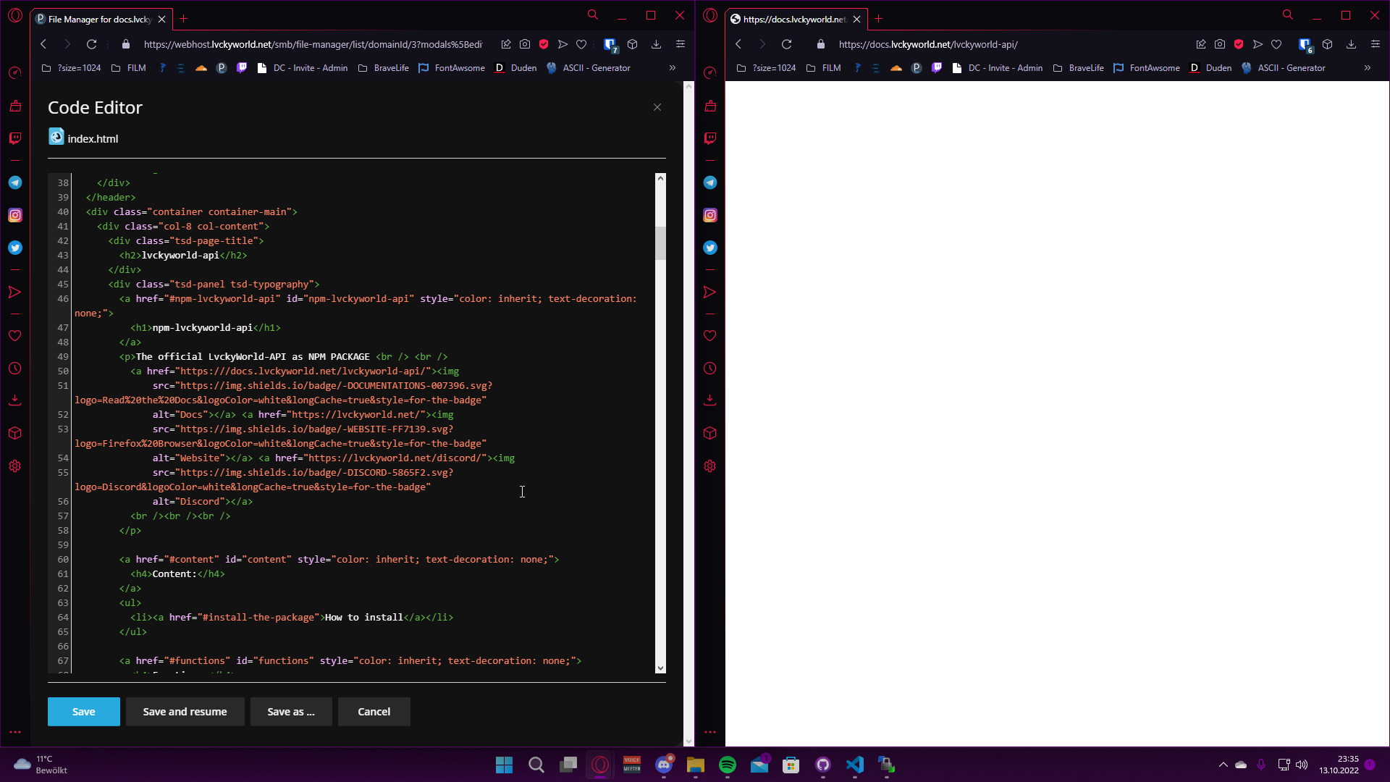Reload the docs.lvckyworld.net page
This screenshot has width=1390, height=782.
tap(786, 44)
